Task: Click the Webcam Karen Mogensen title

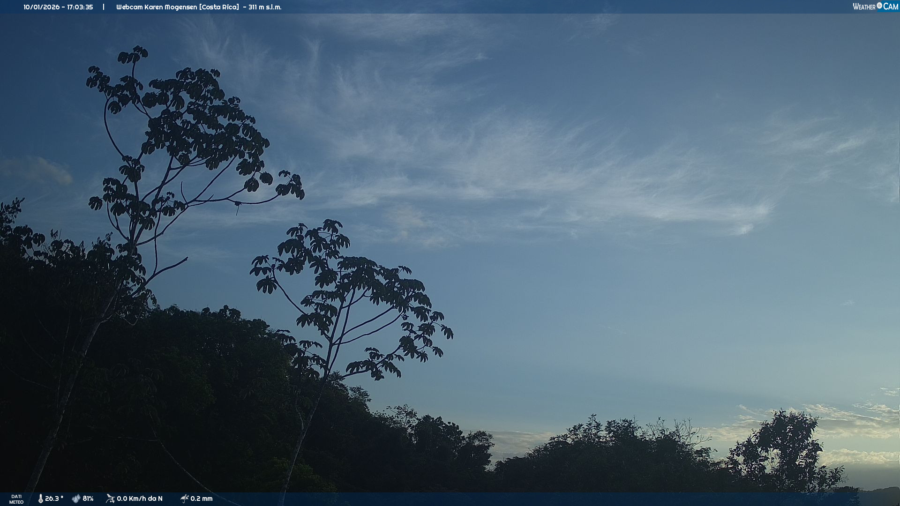Action: (157, 7)
